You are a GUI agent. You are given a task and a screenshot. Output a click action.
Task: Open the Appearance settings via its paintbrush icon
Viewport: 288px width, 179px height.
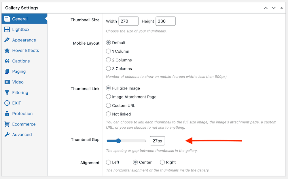tap(7, 40)
